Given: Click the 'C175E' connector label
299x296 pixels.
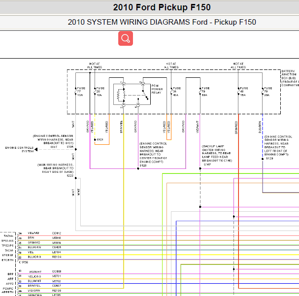Looking at the screenshot, I should point(24,263).
